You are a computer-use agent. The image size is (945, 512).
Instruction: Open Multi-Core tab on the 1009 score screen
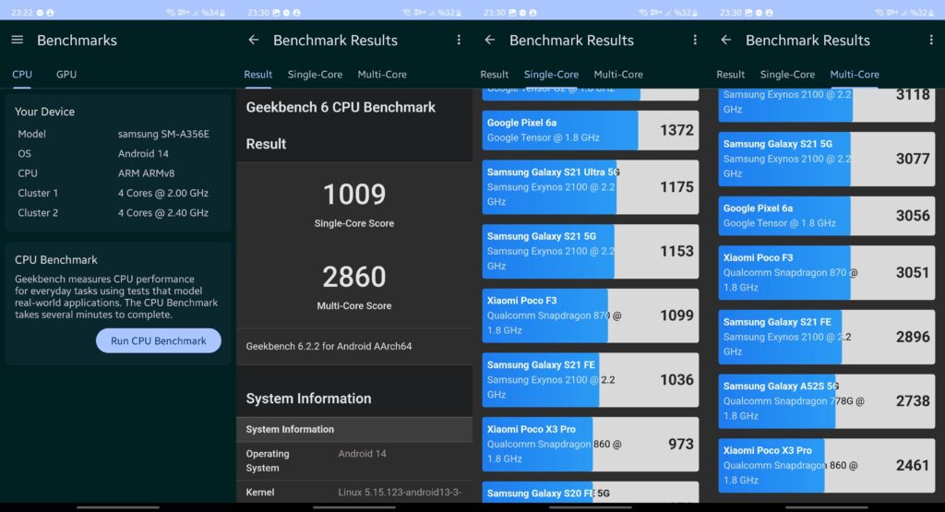[x=382, y=75]
